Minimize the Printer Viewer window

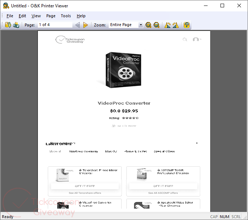[206, 6]
